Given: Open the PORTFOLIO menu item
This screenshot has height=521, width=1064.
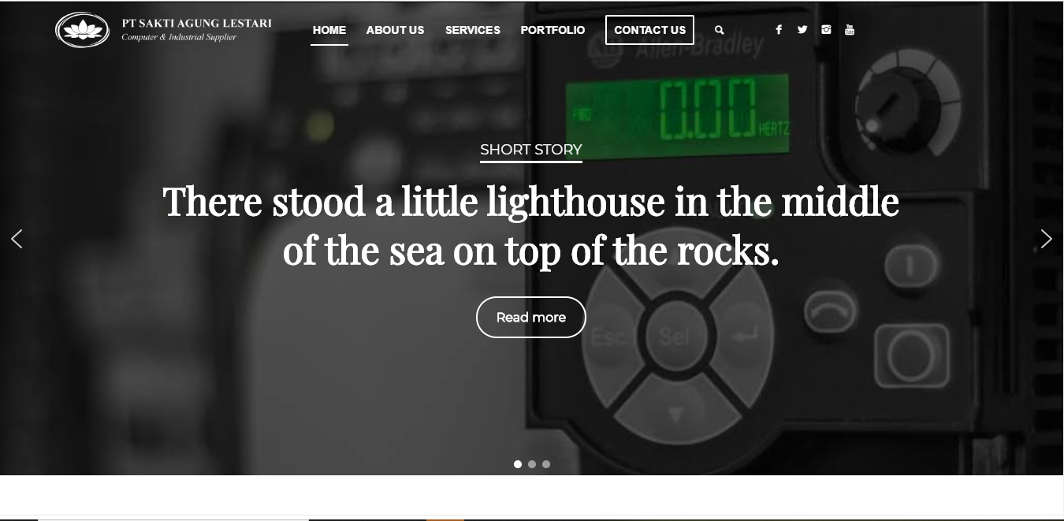Looking at the screenshot, I should click(x=552, y=30).
